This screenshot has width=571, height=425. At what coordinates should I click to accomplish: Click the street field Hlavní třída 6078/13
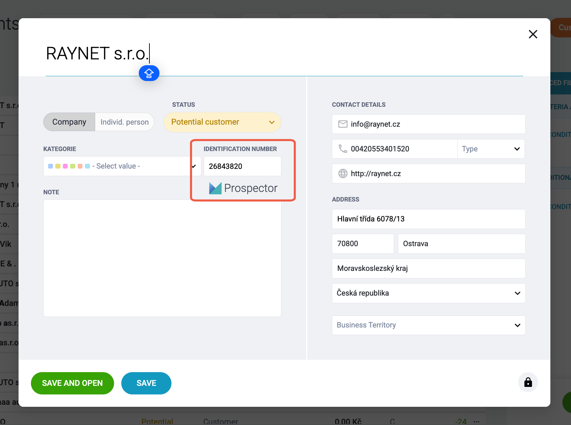coord(428,219)
